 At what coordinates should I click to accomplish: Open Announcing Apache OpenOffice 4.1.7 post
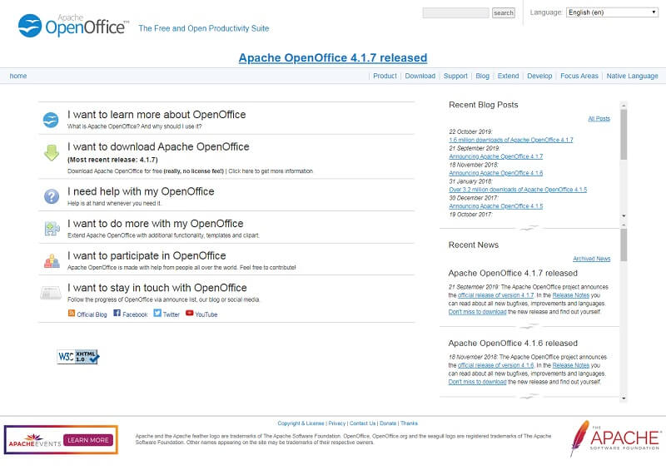click(x=495, y=156)
